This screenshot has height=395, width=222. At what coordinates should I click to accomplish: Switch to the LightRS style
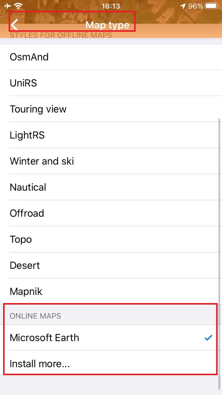tap(27, 135)
